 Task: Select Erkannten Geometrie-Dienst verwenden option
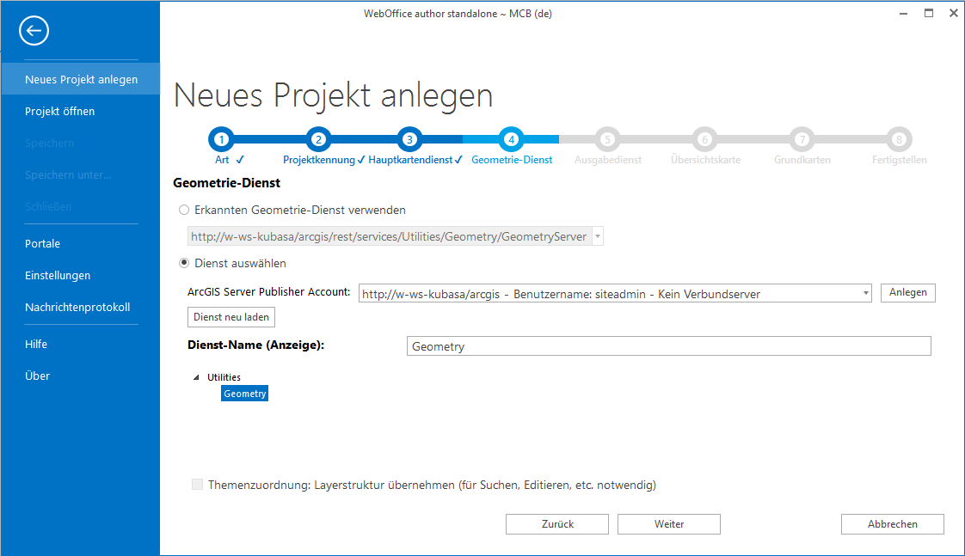(183, 210)
